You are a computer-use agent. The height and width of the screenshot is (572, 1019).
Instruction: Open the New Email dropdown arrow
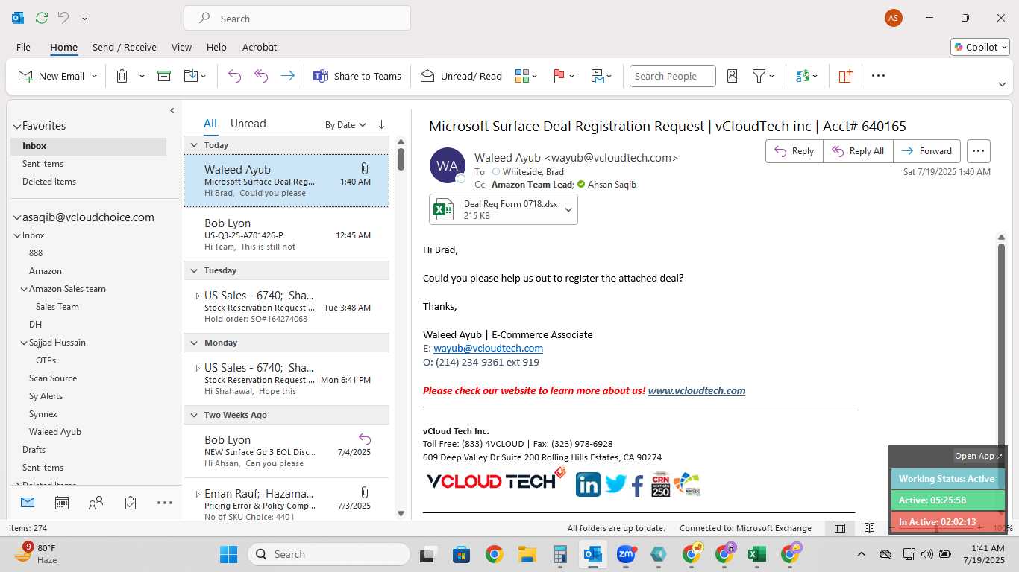(94, 76)
